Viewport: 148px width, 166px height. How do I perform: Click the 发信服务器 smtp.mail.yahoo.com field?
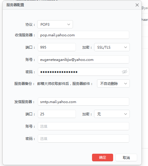tap(84, 102)
